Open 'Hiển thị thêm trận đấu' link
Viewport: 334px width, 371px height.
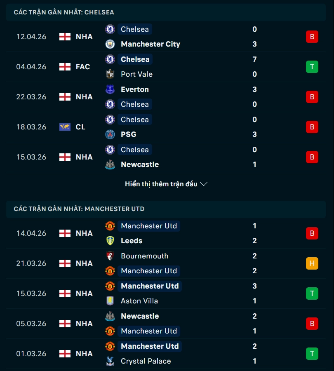pos(161,184)
